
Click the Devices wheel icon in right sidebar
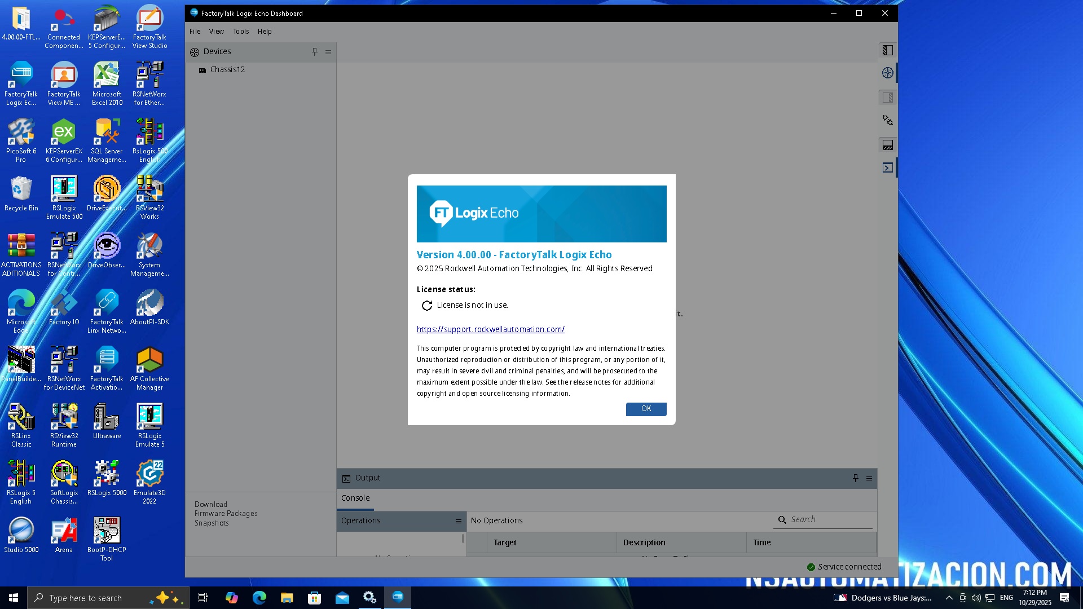click(887, 73)
